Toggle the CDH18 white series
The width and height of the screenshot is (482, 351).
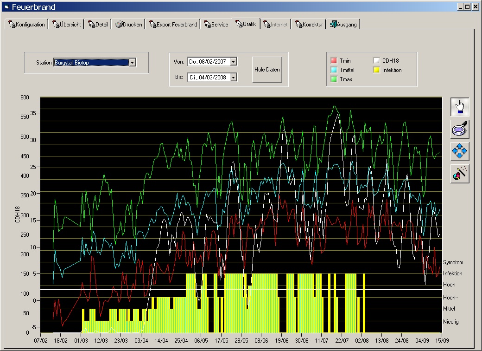[376, 61]
